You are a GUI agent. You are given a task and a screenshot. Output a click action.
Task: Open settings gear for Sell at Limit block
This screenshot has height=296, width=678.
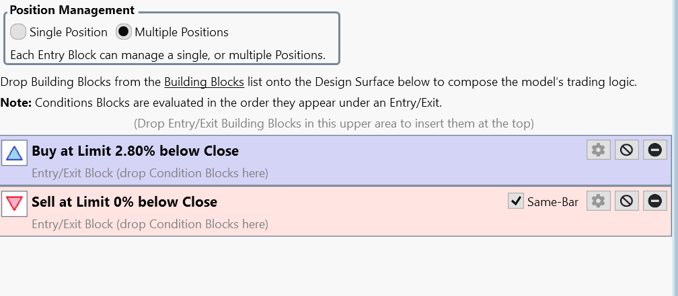pos(599,201)
